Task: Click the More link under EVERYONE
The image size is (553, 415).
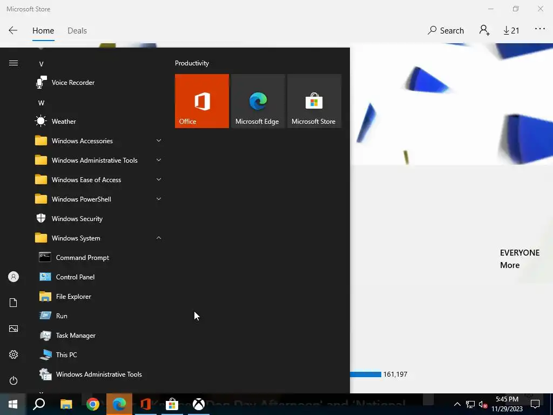Action: point(510,265)
